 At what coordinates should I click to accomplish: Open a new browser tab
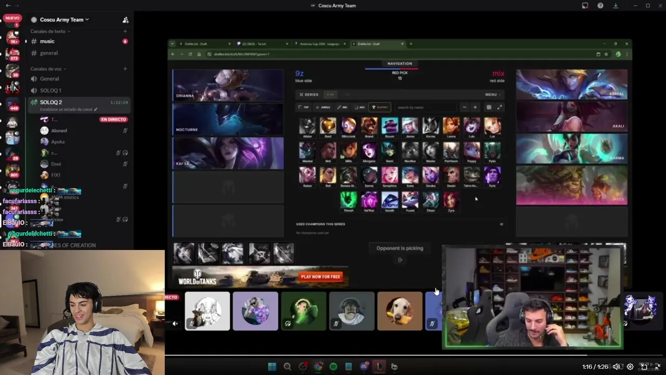tap(411, 44)
